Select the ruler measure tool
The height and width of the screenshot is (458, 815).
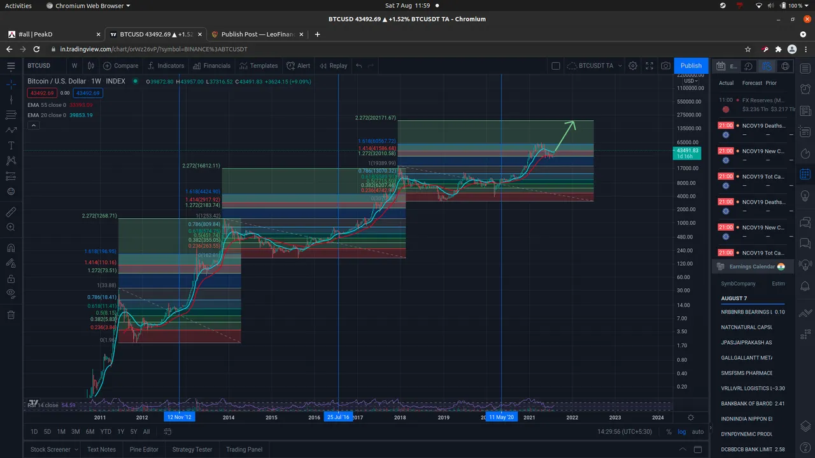point(11,211)
